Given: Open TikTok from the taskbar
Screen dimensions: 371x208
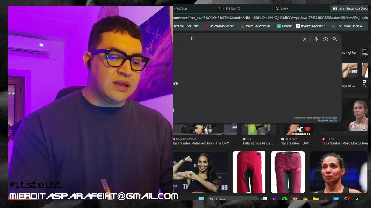Looking at the screenshot, I should click(357, 199).
